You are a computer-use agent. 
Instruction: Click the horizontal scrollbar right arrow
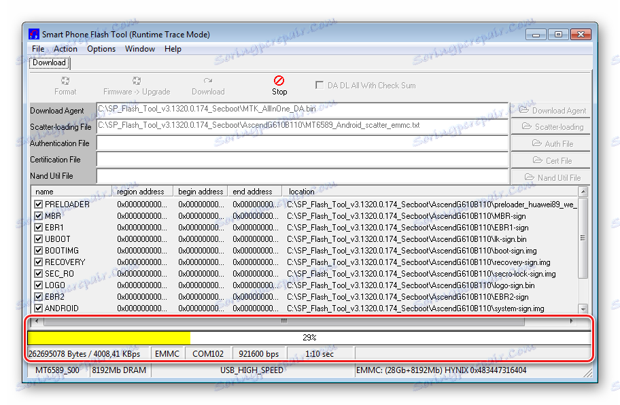pos(571,321)
